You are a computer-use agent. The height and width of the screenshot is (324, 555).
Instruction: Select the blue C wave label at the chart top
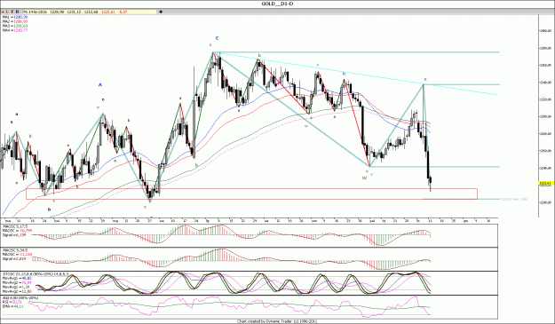point(217,38)
